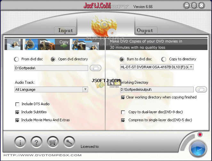Start copying with the blue play button
212x161 pixels.
pyautogui.click(x=198, y=149)
